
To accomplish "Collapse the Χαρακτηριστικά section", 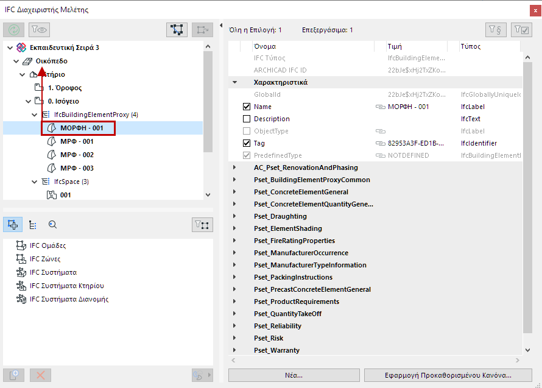I will pyautogui.click(x=234, y=82).
